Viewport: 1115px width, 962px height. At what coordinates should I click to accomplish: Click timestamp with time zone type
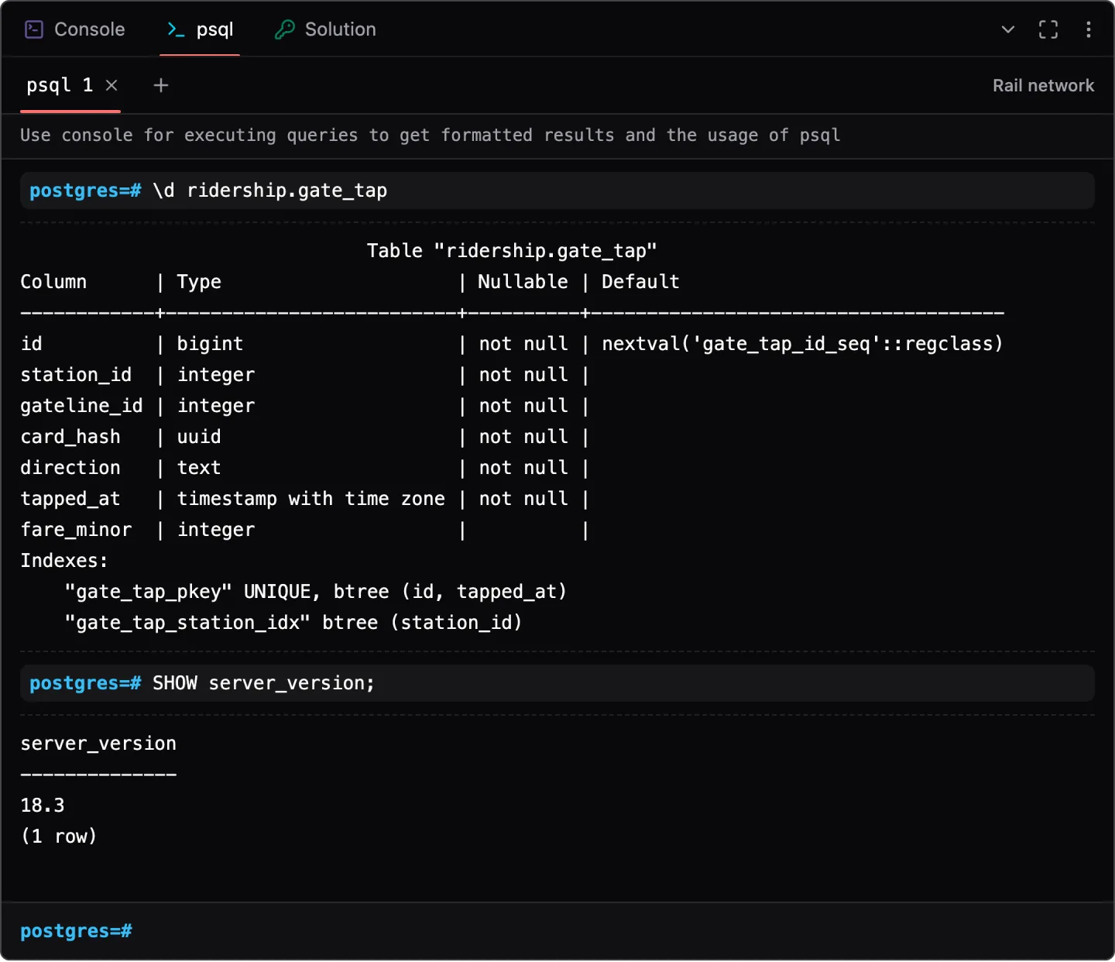(311, 499)
